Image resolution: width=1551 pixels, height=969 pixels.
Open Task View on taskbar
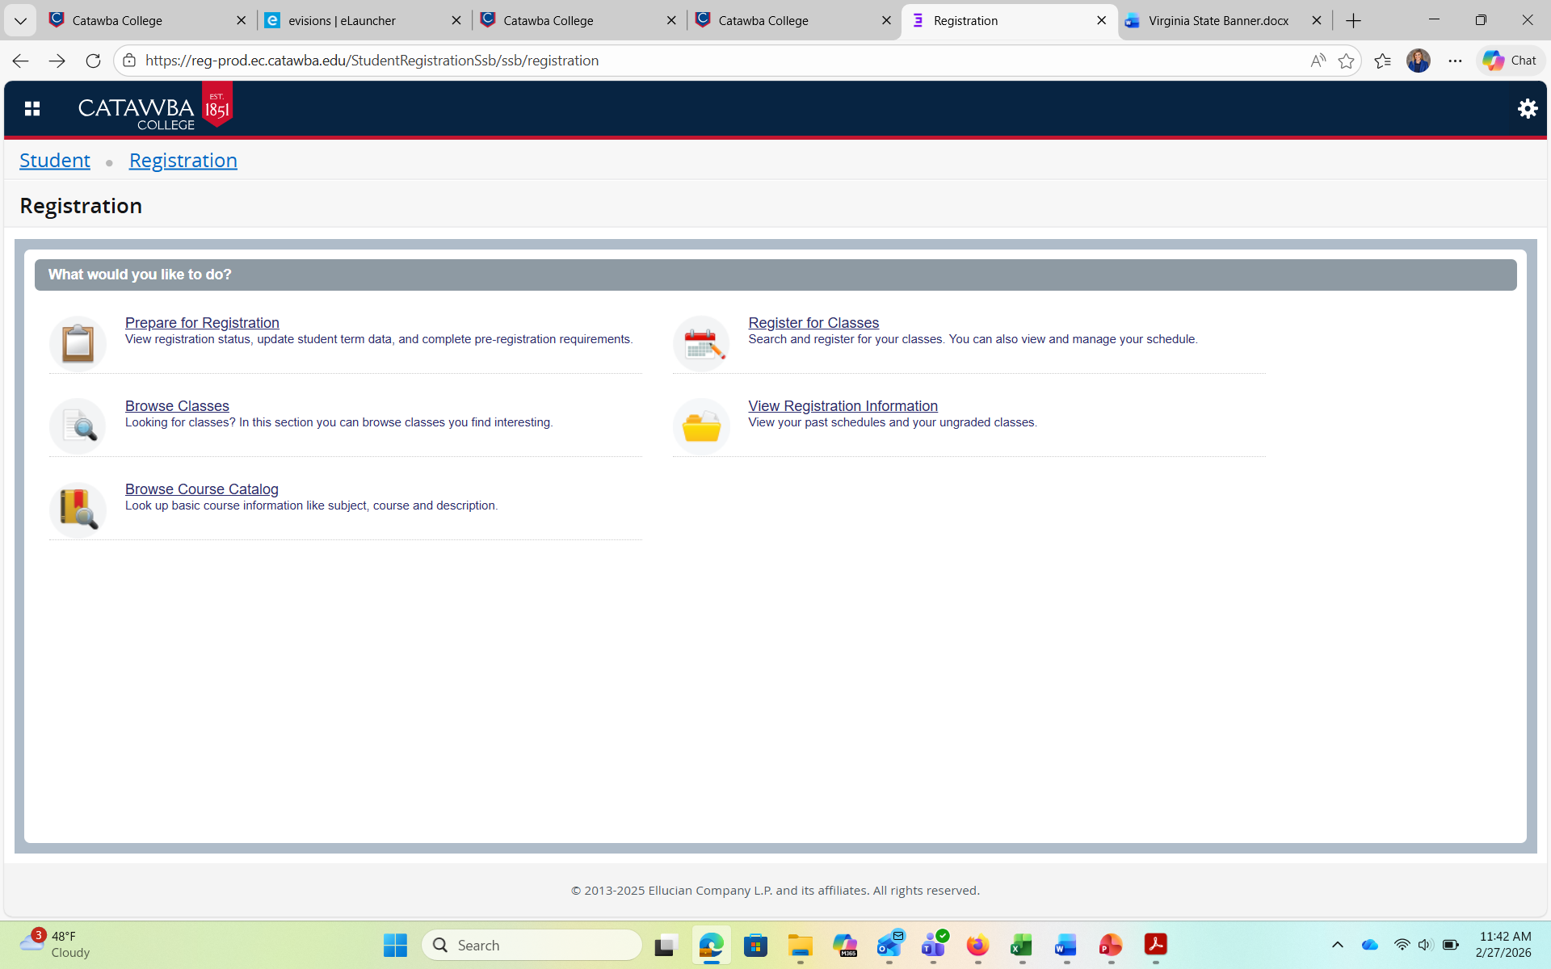[666, 945]
